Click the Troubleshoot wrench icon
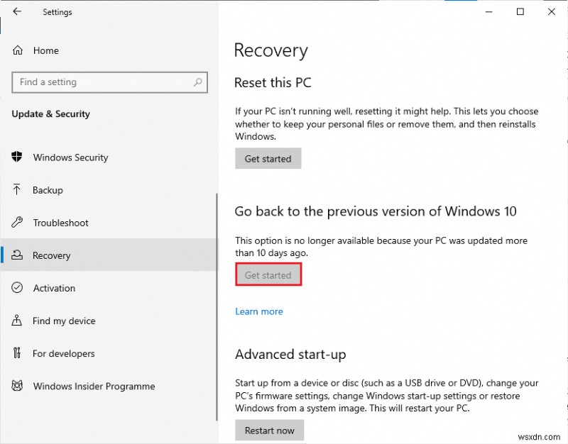 18,223
